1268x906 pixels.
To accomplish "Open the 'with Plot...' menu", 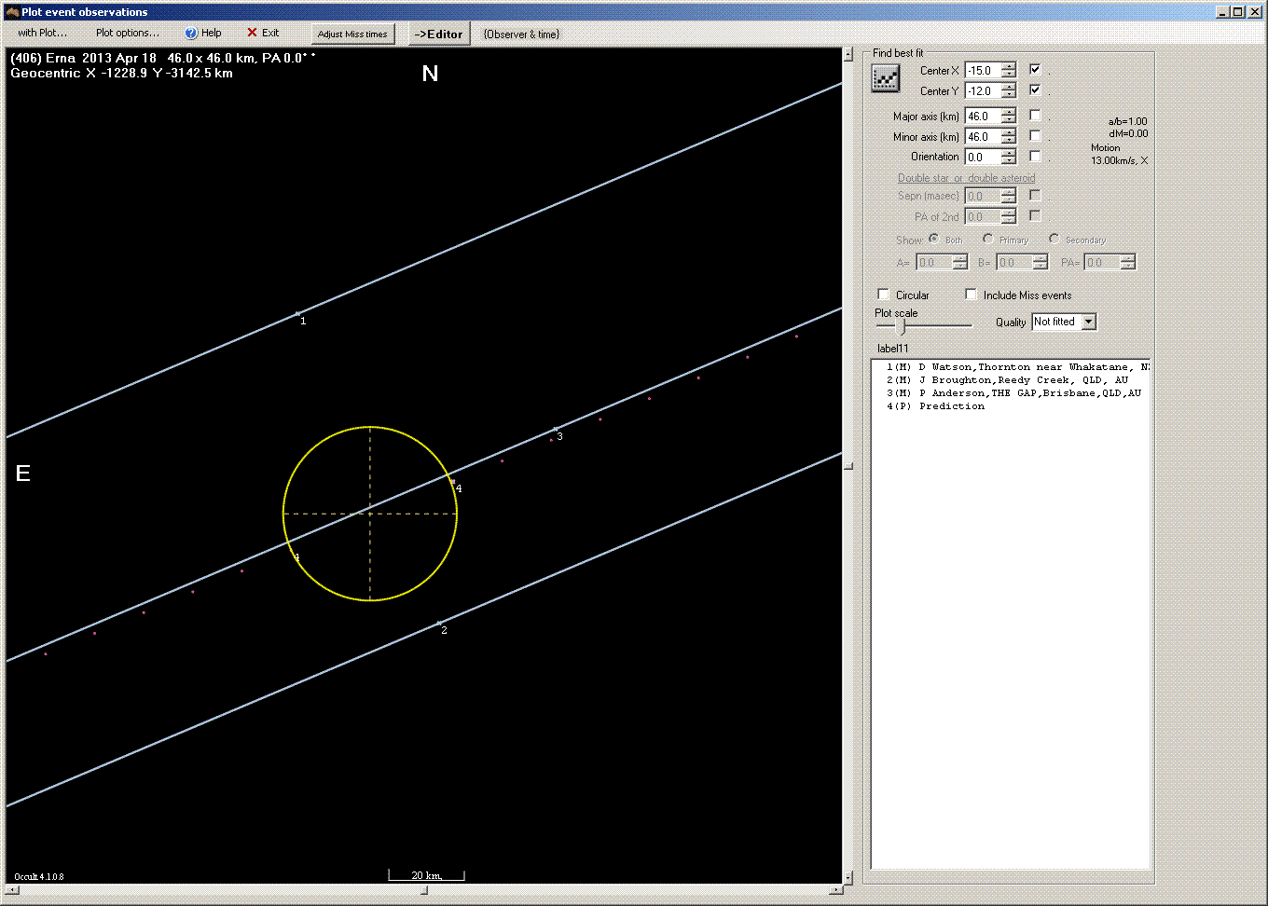I will 43,33.
